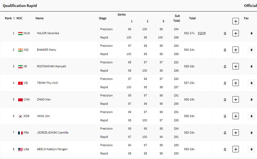
Task: Click the NOC column header
Action: (19, 18)
